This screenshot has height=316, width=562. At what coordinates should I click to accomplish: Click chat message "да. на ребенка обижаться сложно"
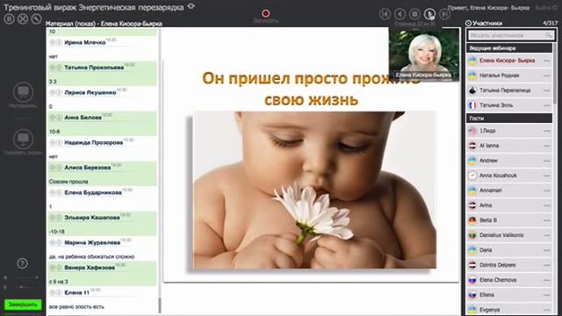click(91, 257)
